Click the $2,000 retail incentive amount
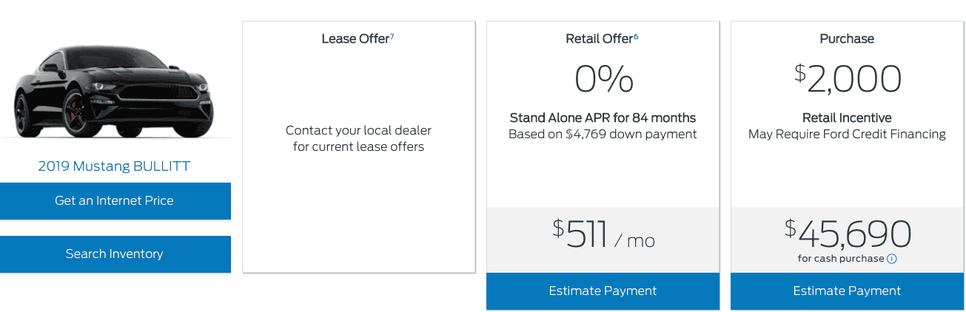 pyautogui.click(x=847, y=79)
